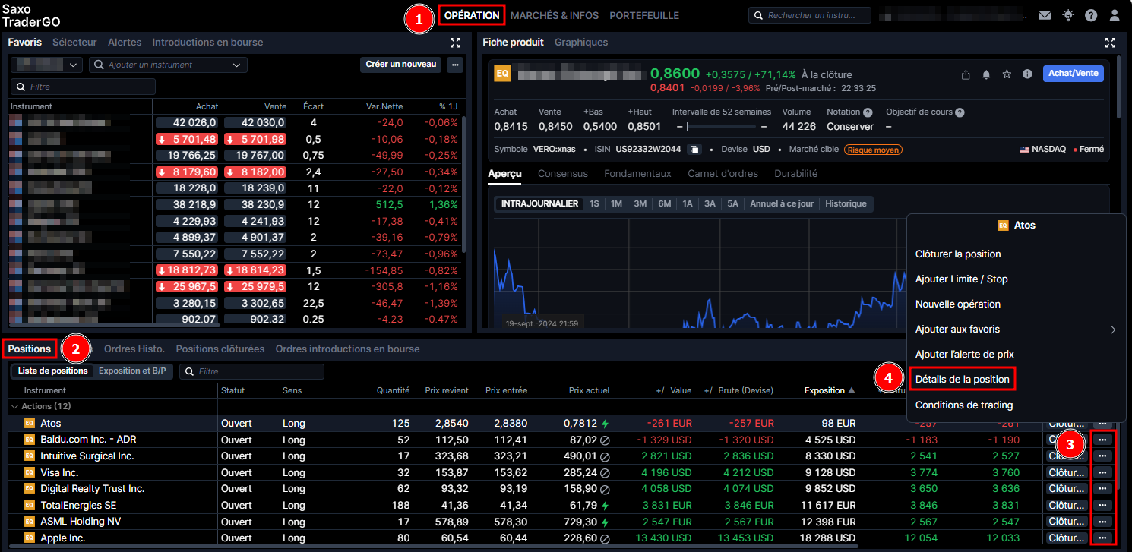
Task: Open the Ajouter un instrument dropdown
Action: click(168, 65)
